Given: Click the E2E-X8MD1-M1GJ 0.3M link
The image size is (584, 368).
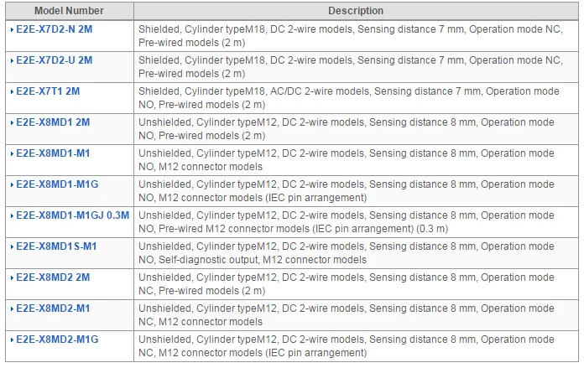Looking at the screenshot, I should tap(72, 215).
